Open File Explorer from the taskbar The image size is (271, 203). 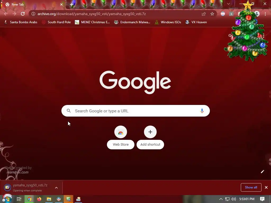click(49, 199)
